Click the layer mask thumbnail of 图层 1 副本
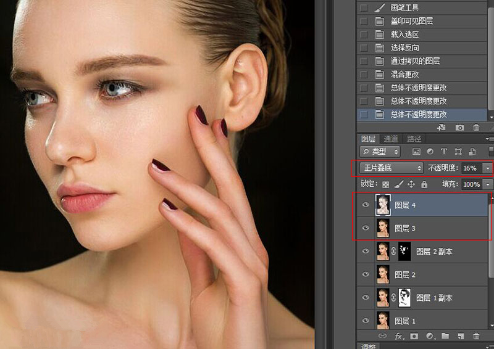Screen dimensions: 494x349 (x=404, y=297)
